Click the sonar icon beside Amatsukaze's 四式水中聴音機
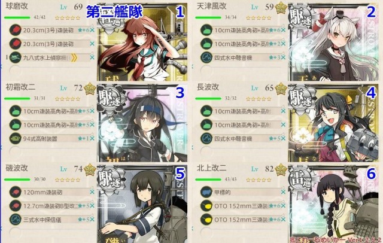 click(206, 57)
